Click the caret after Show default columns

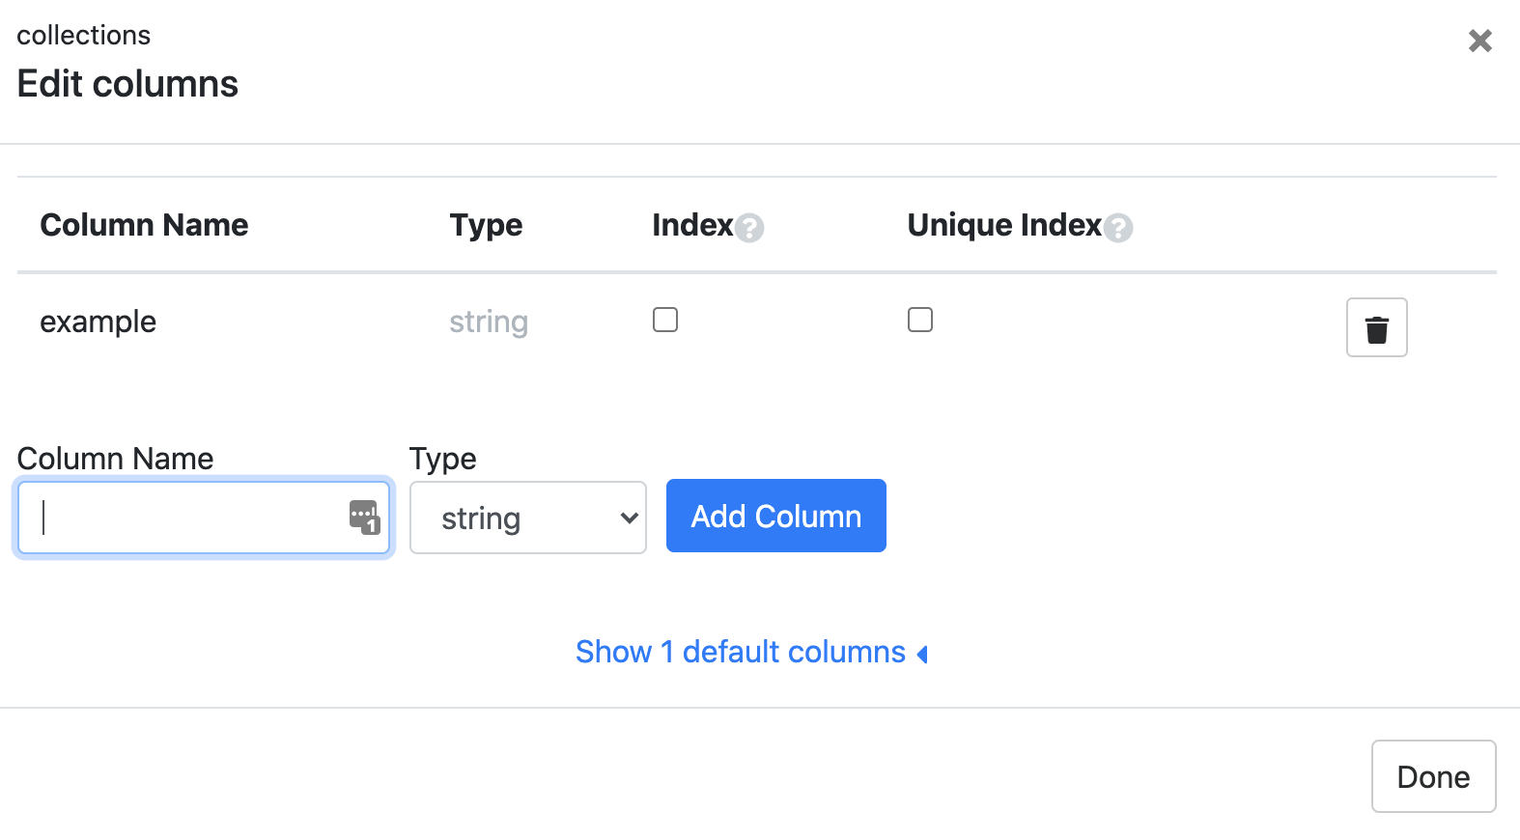[922, 655]
